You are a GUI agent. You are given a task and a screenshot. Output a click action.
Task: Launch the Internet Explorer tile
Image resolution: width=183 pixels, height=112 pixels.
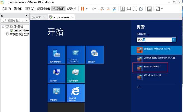[x=76, y=93]
